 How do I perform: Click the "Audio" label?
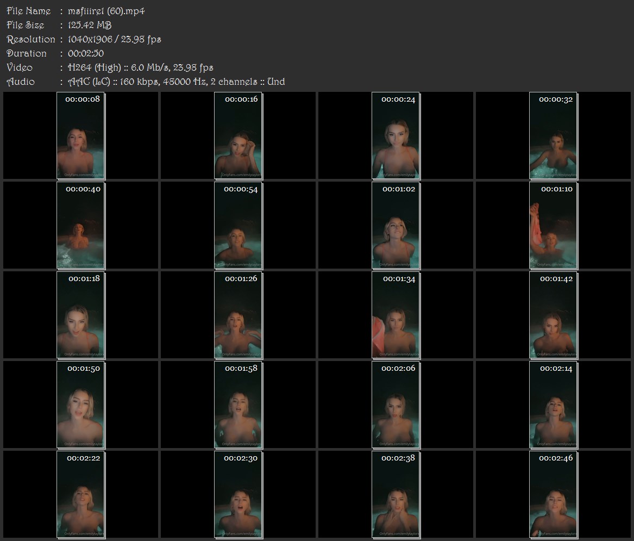pos(21,82)
